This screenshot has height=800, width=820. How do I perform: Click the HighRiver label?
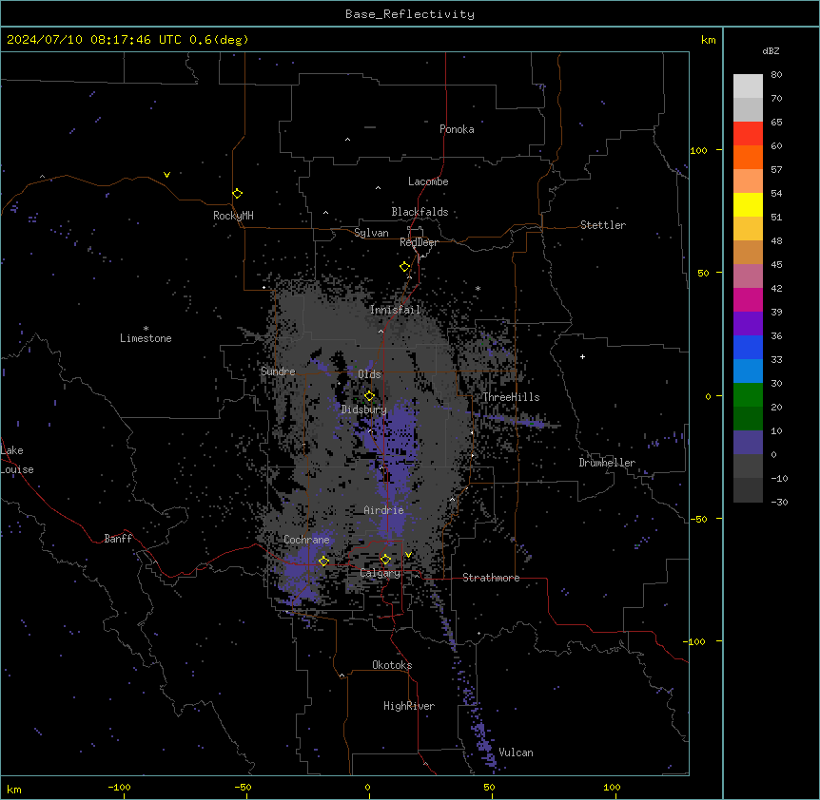click(409, 706)
